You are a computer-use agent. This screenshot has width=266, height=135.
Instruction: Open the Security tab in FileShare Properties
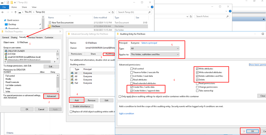coord(23,37)
